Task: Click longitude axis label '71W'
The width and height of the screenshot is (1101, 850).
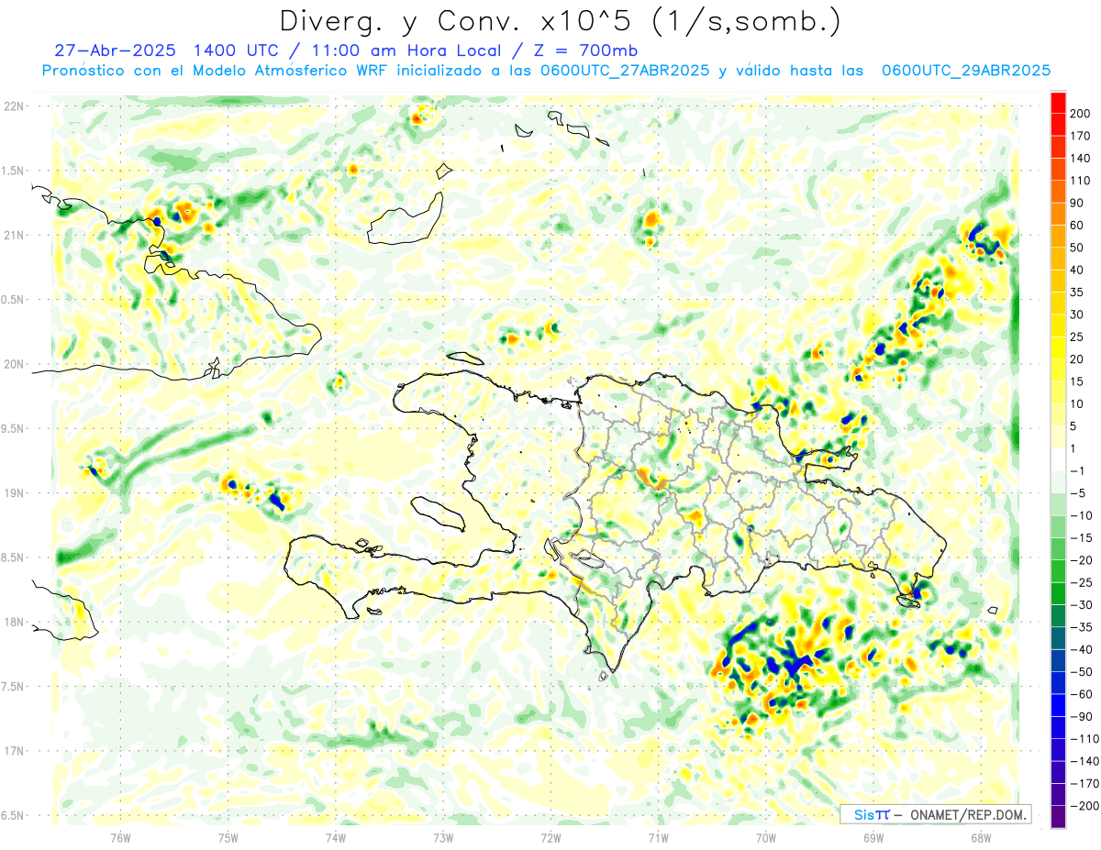Action: point(658,838)
